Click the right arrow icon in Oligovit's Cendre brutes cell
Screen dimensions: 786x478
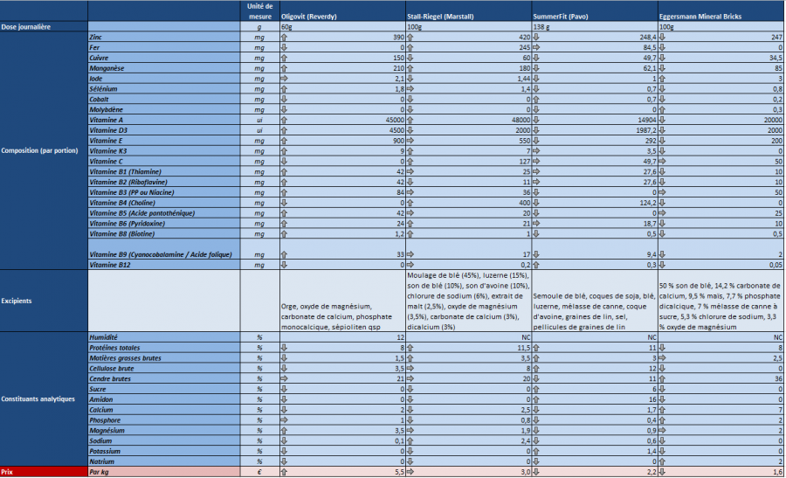pyautogui.click(x=284, y=378)
